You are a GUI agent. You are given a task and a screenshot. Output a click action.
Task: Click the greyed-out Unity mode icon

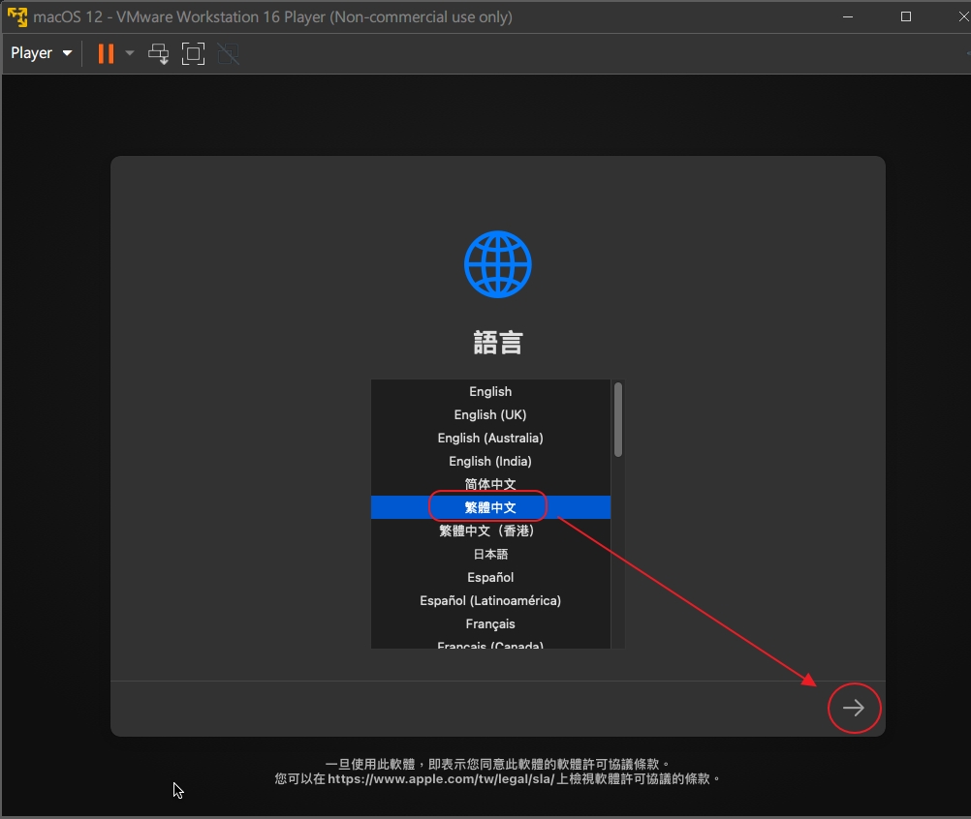229,54
